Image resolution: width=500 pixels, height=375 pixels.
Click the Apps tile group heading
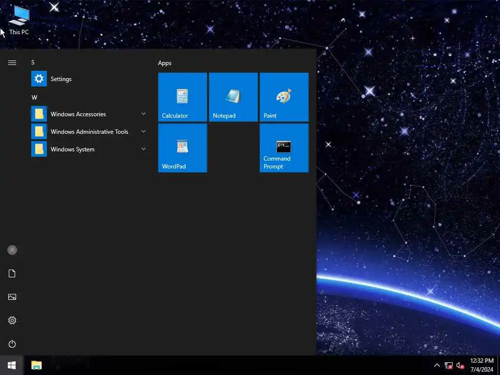165,63
